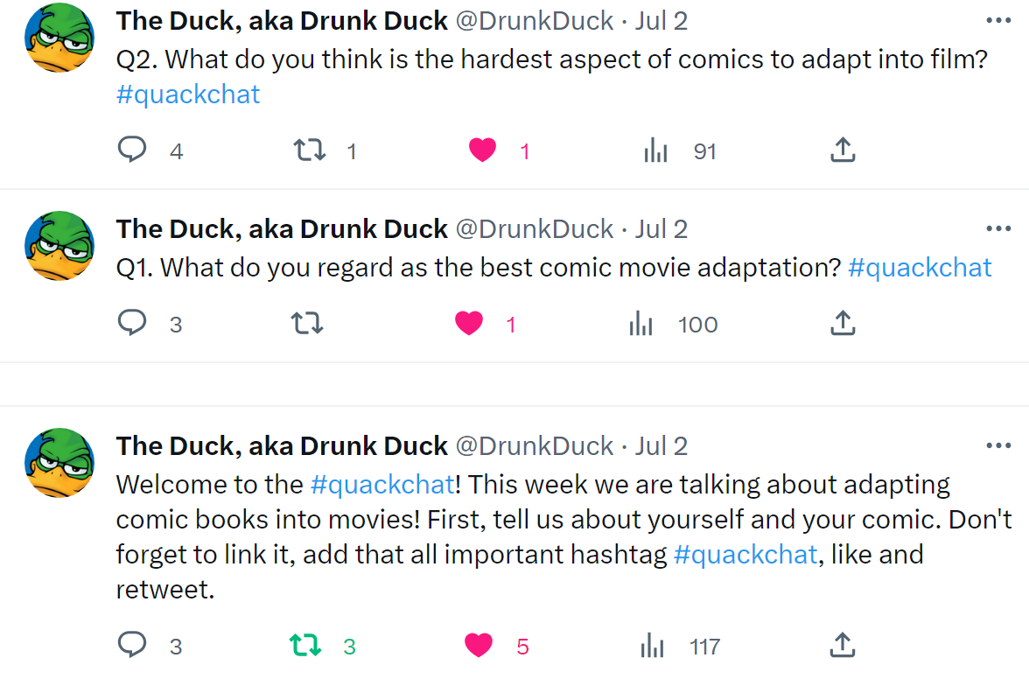This screenshot has width=1029, height=679.
Task: Undo retweet on the Welcome tweet
Action: (305, 646)
